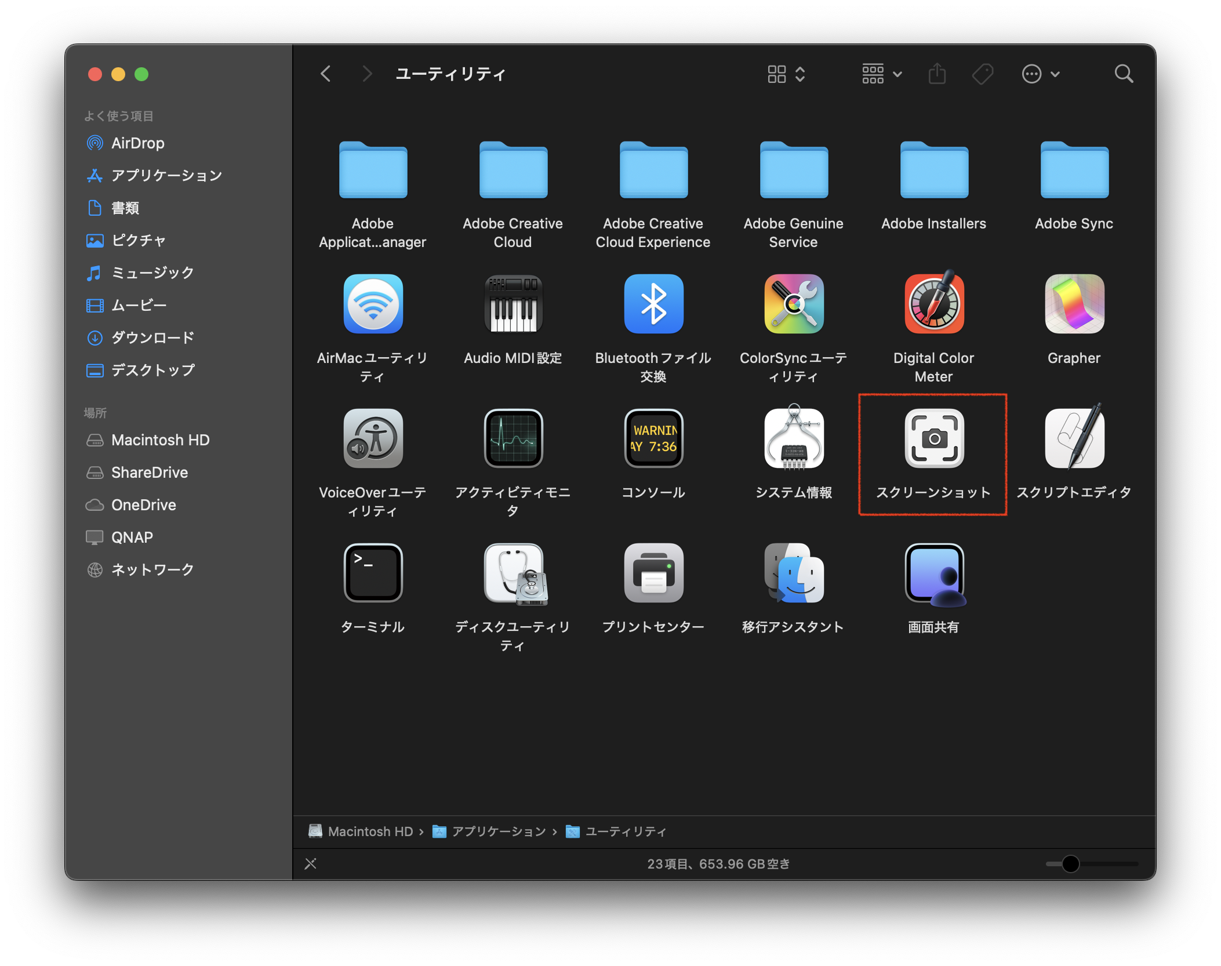Click ユーティリティ in the path bar

coord(616,831)
